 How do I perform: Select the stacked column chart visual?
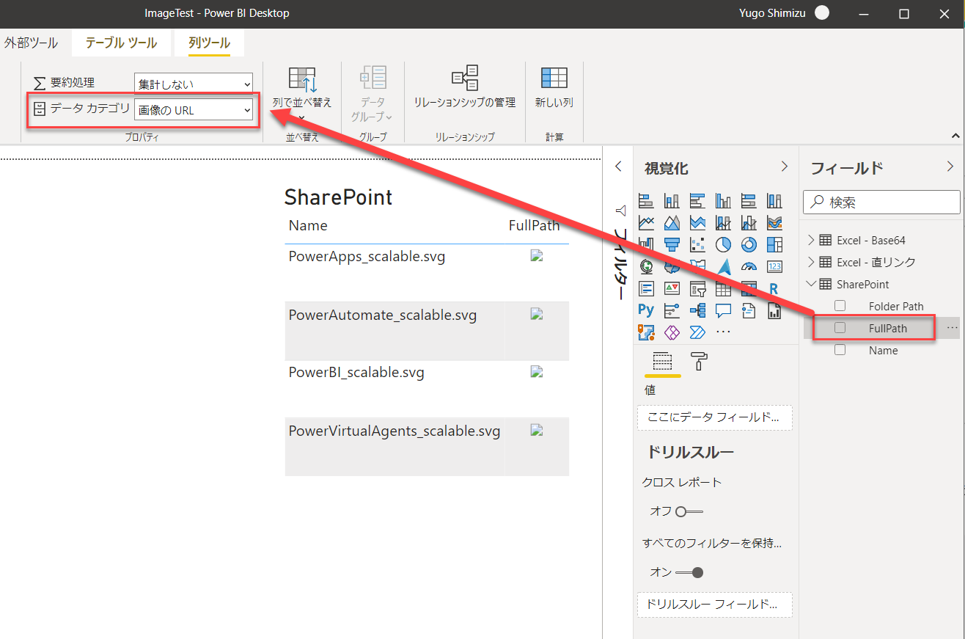coord(672,200)
